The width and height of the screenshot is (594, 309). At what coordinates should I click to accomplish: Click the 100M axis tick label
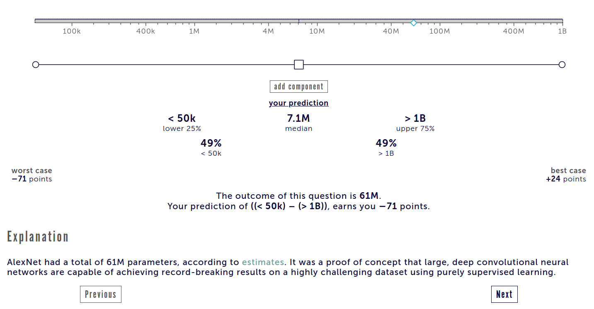[x=439, y=31]
